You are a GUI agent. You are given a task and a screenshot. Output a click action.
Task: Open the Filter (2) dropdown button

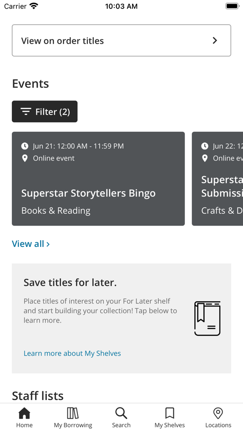(x=45, y=111)
